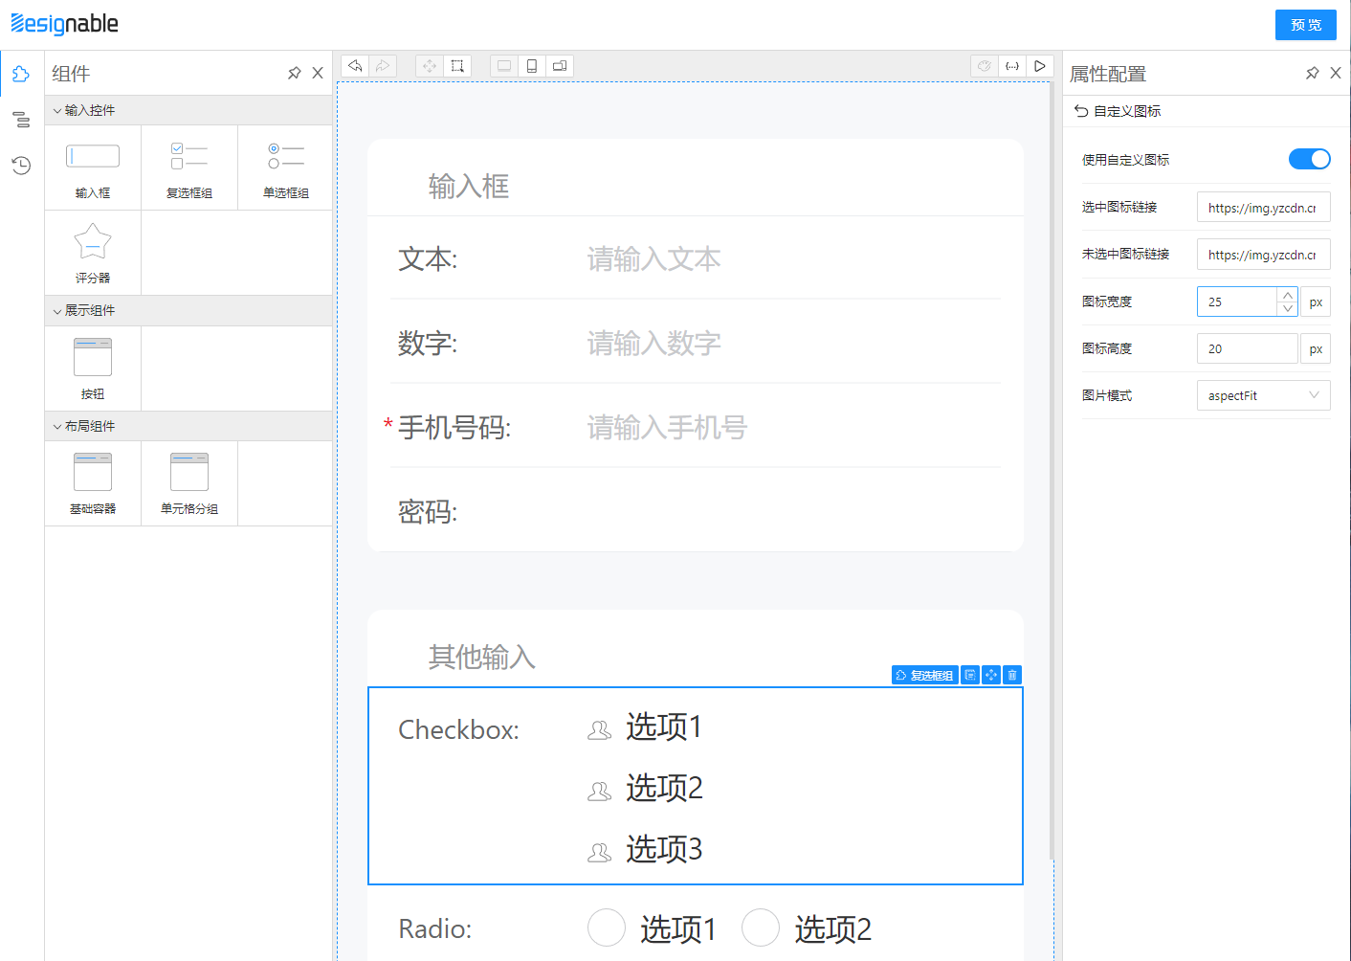This screenshot has width=1351, height=961.
Task: Delete the selected checkbox group via trash icon
Action: pos(1011,675)
